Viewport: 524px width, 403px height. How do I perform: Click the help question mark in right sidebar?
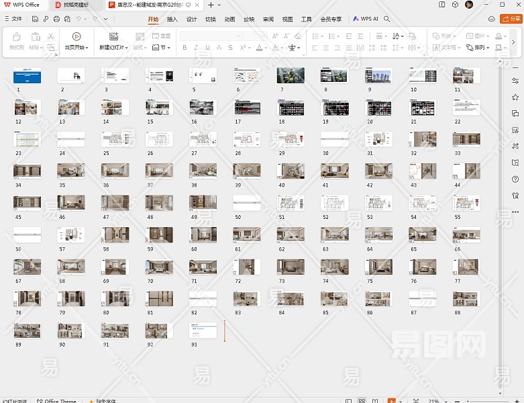click(x=515, y=179)
